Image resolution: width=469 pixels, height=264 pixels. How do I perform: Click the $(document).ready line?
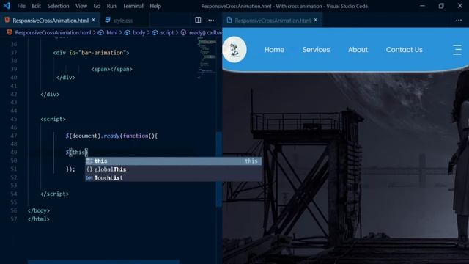click(111, 136)
